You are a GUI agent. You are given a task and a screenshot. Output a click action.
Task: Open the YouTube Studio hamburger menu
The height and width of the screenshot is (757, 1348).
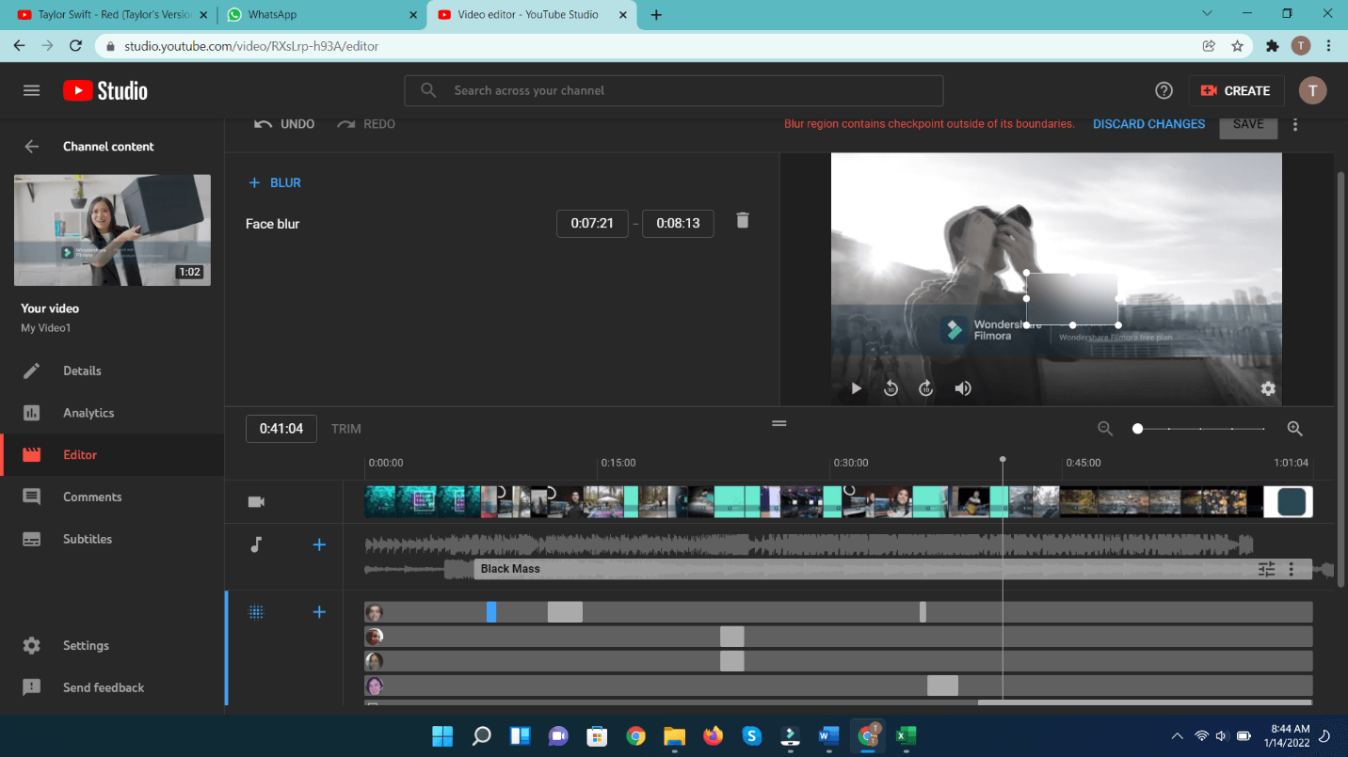point(32,90)
